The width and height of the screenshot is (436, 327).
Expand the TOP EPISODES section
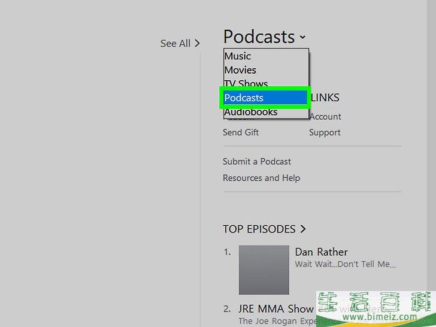point(264,229)
